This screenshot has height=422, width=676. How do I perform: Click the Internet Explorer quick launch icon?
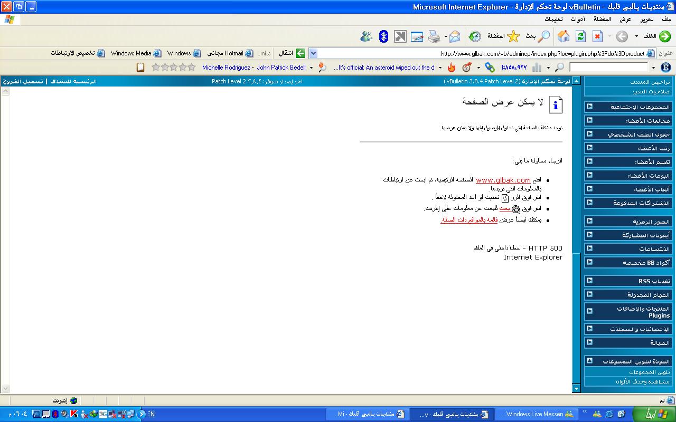point(609,414)
